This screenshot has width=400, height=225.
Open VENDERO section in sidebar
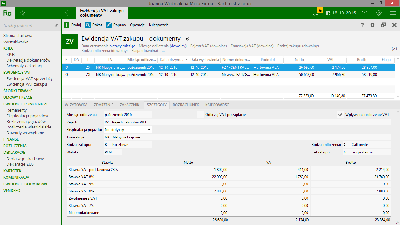click(12, 190)
